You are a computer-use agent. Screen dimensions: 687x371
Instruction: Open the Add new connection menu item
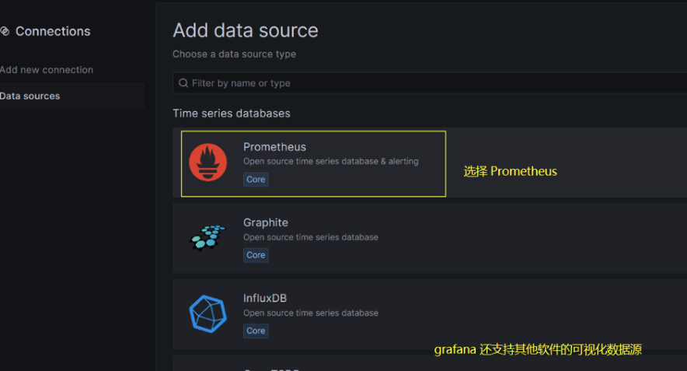[47, 70]
